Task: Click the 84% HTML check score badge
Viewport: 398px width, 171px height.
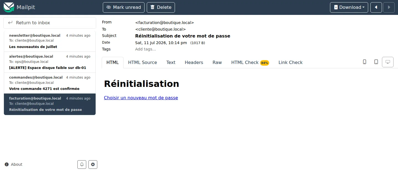Action: tap(265, 63)
